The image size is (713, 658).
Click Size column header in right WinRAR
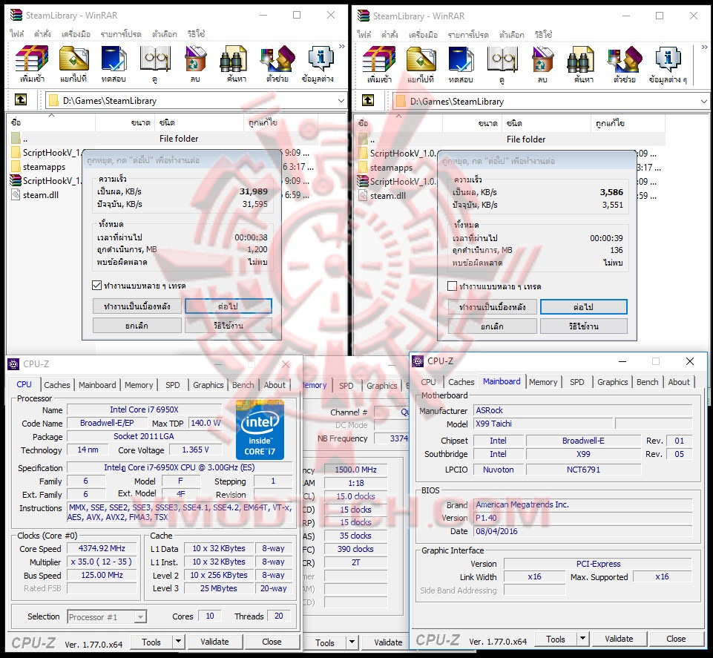click(x=472, y=123)
